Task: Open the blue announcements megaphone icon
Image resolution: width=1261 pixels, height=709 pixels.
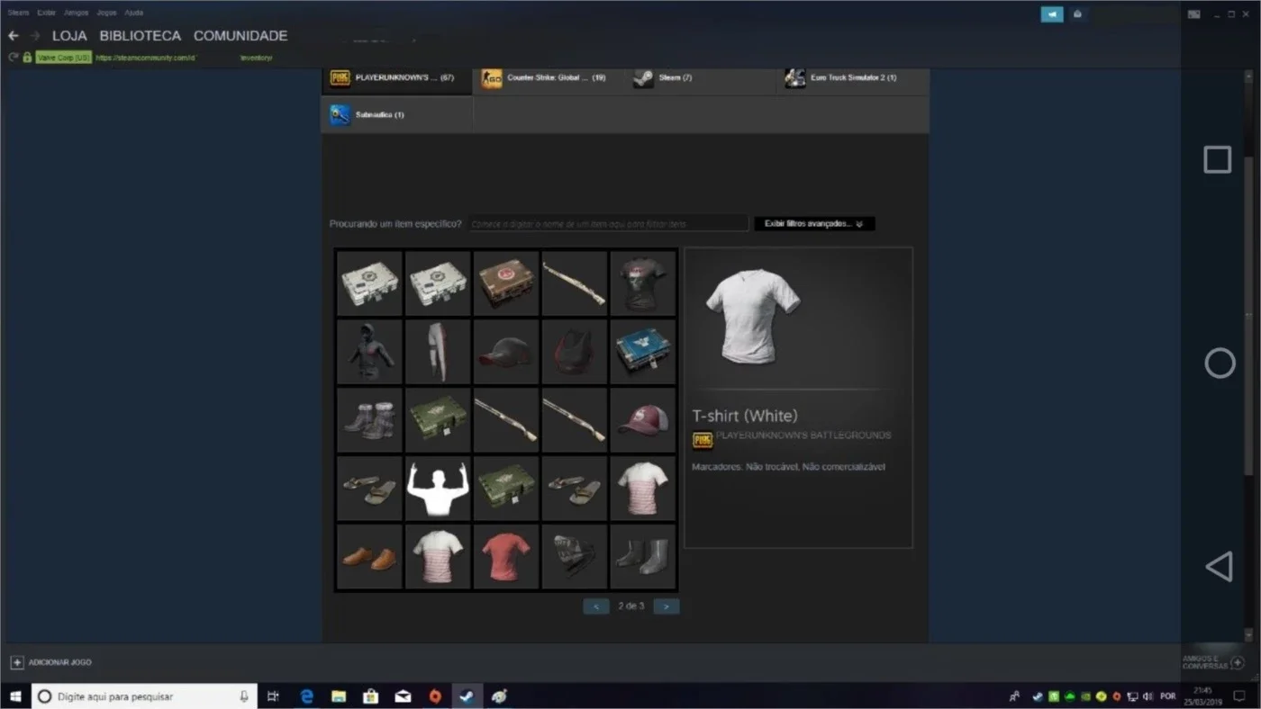Action: [1052, 13]
